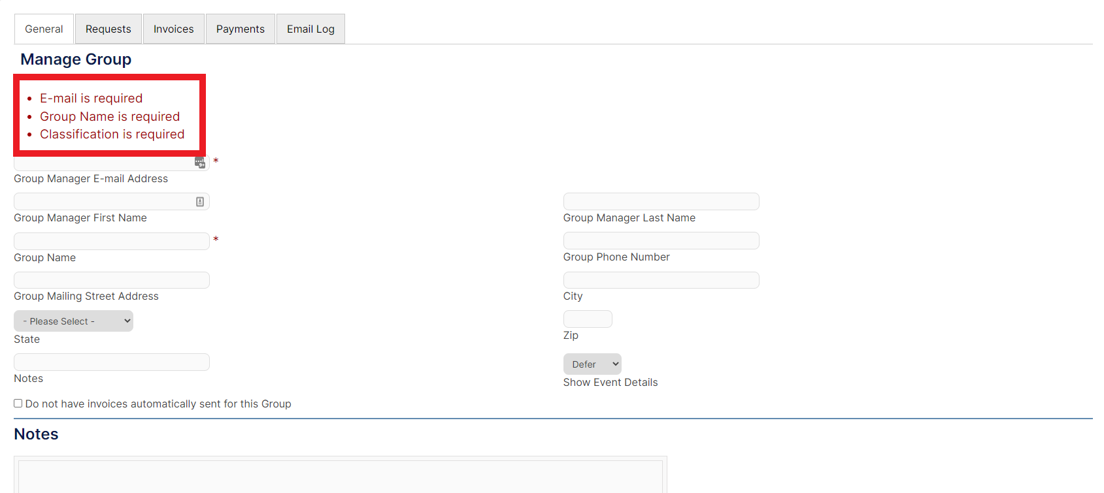
Task: Open the State dropdown
Action: 73,321
